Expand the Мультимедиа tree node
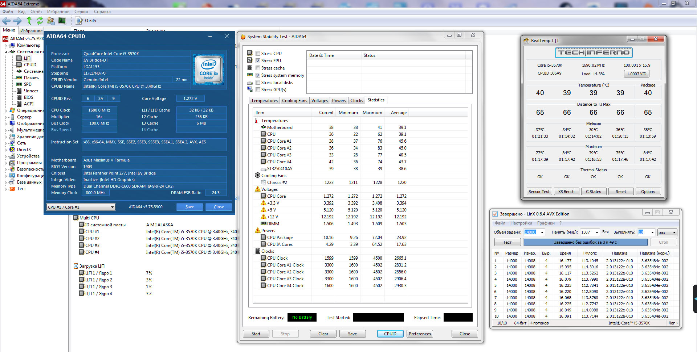 6,130
